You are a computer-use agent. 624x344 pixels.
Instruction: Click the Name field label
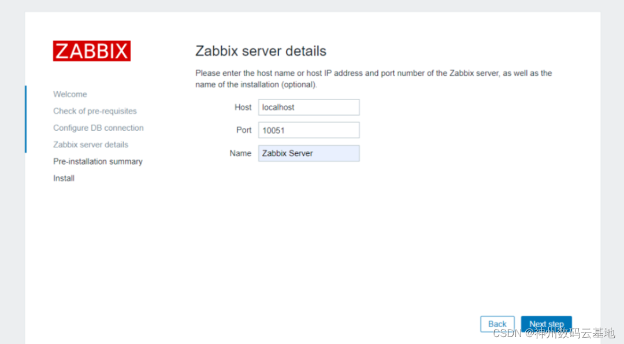(240, 153)
